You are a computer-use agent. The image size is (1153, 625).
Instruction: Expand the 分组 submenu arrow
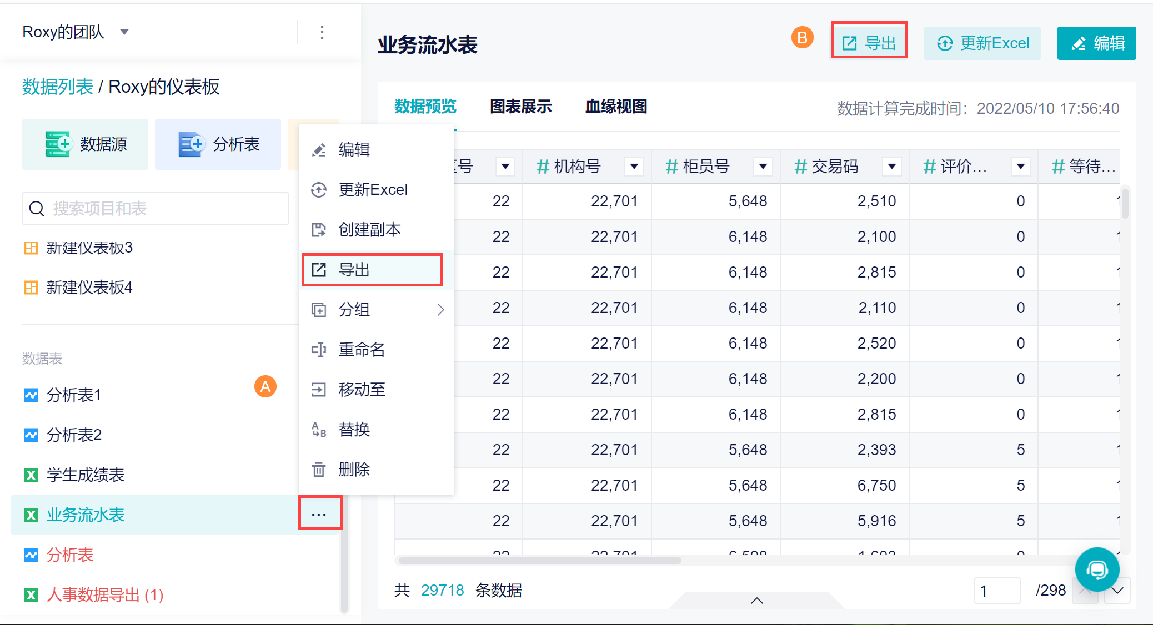[440, 310]
